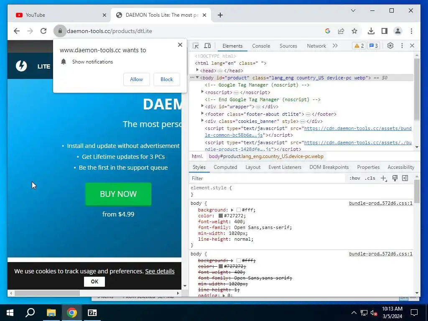
Task: Expand the noscript element node
Action: [202, 92]
